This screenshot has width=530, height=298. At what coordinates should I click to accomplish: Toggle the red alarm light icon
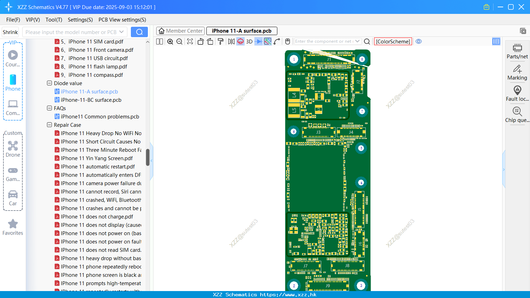pyautogui.click(x=240, y=41)
